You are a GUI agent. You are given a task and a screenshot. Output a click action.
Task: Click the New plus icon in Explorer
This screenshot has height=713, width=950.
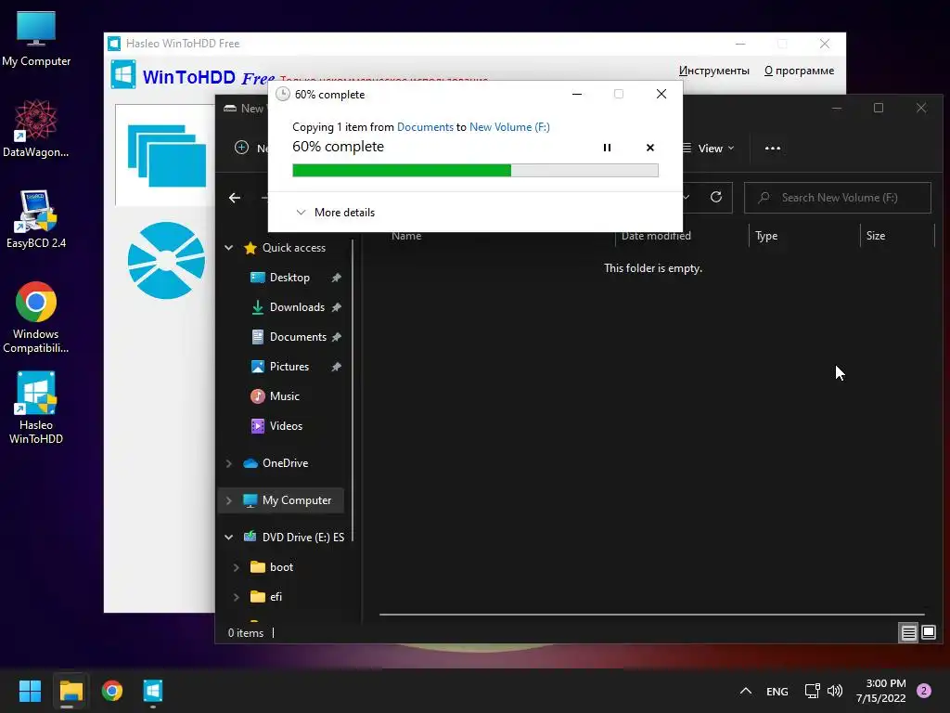[242, 148]
